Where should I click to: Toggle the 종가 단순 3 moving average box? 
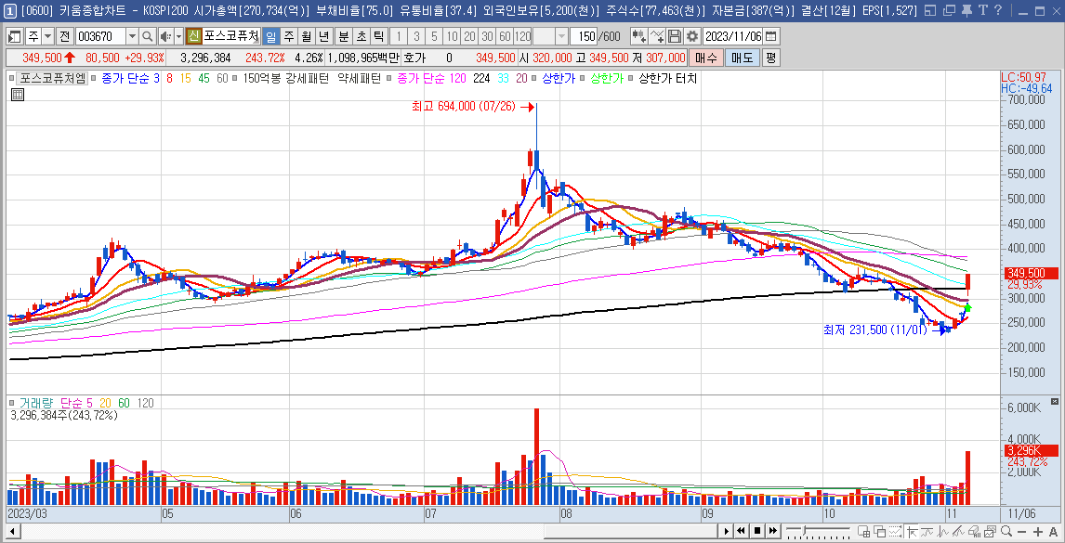click(94, 78)
